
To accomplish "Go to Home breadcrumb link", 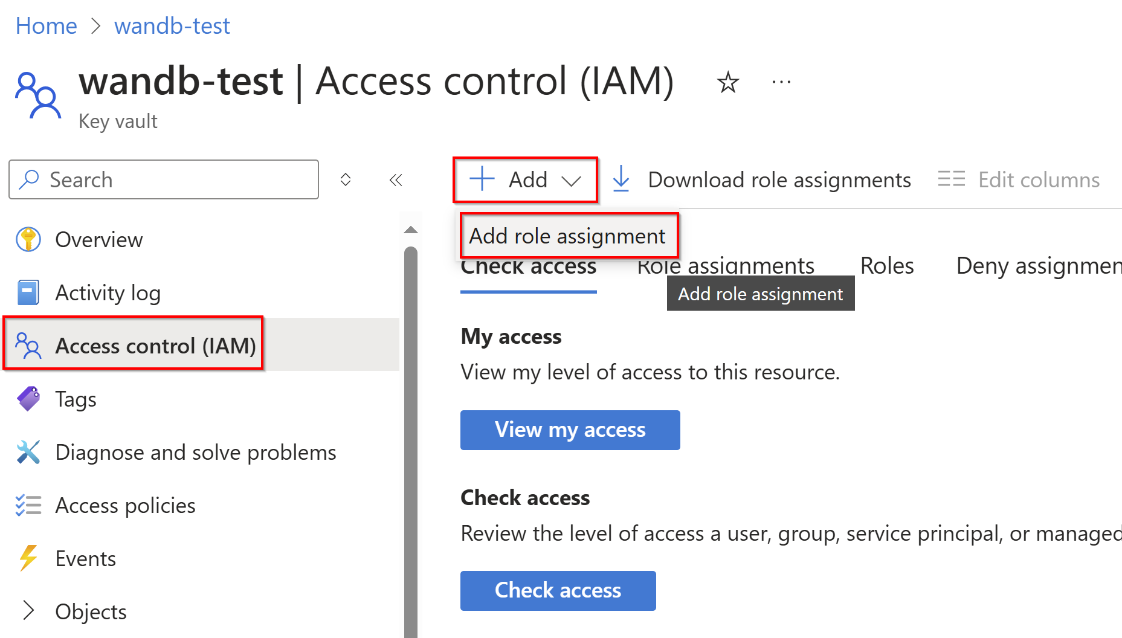I will point(47,26).
